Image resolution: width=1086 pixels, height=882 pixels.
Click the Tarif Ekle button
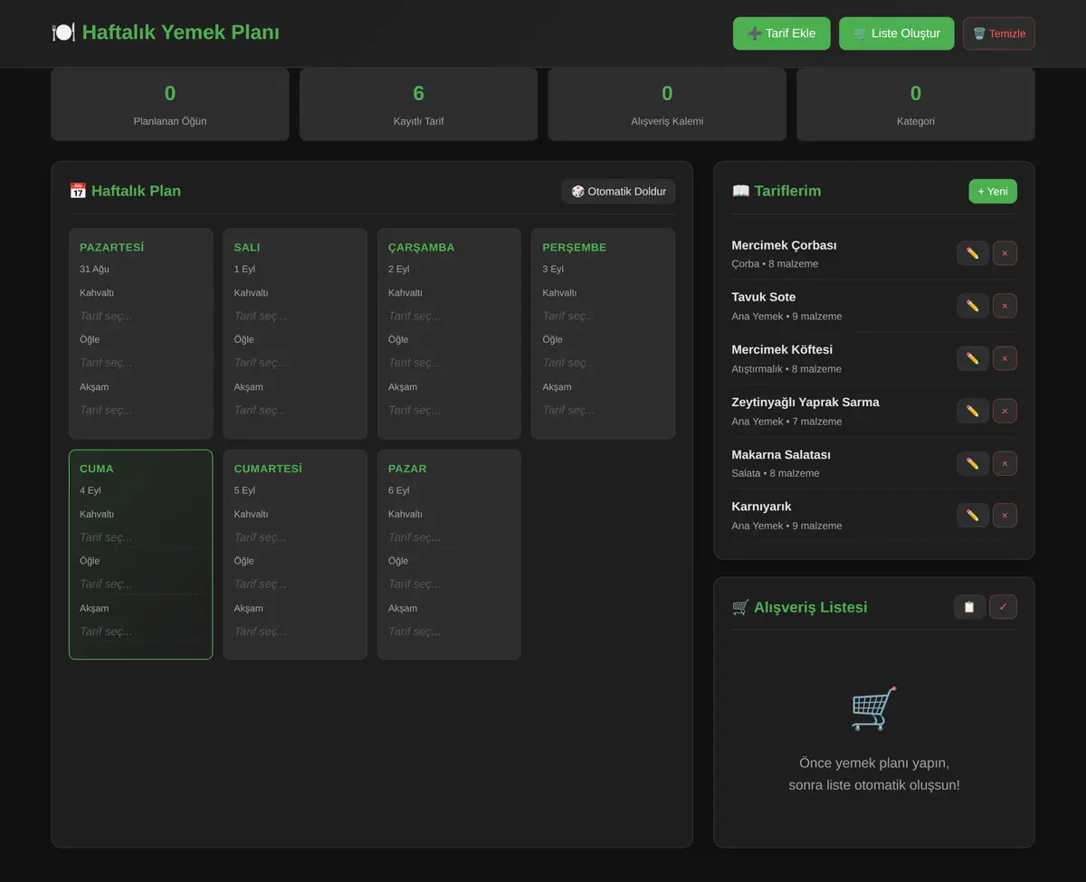(781, 33)
